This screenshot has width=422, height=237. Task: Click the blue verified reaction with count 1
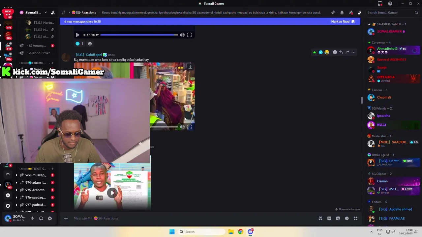[x=79, y=43]
